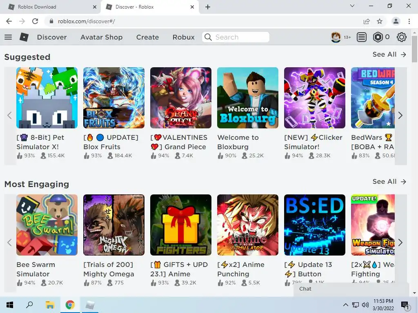418x313 pixels.
Task: Open the avatar profile picture
Action: pos(336,37)
